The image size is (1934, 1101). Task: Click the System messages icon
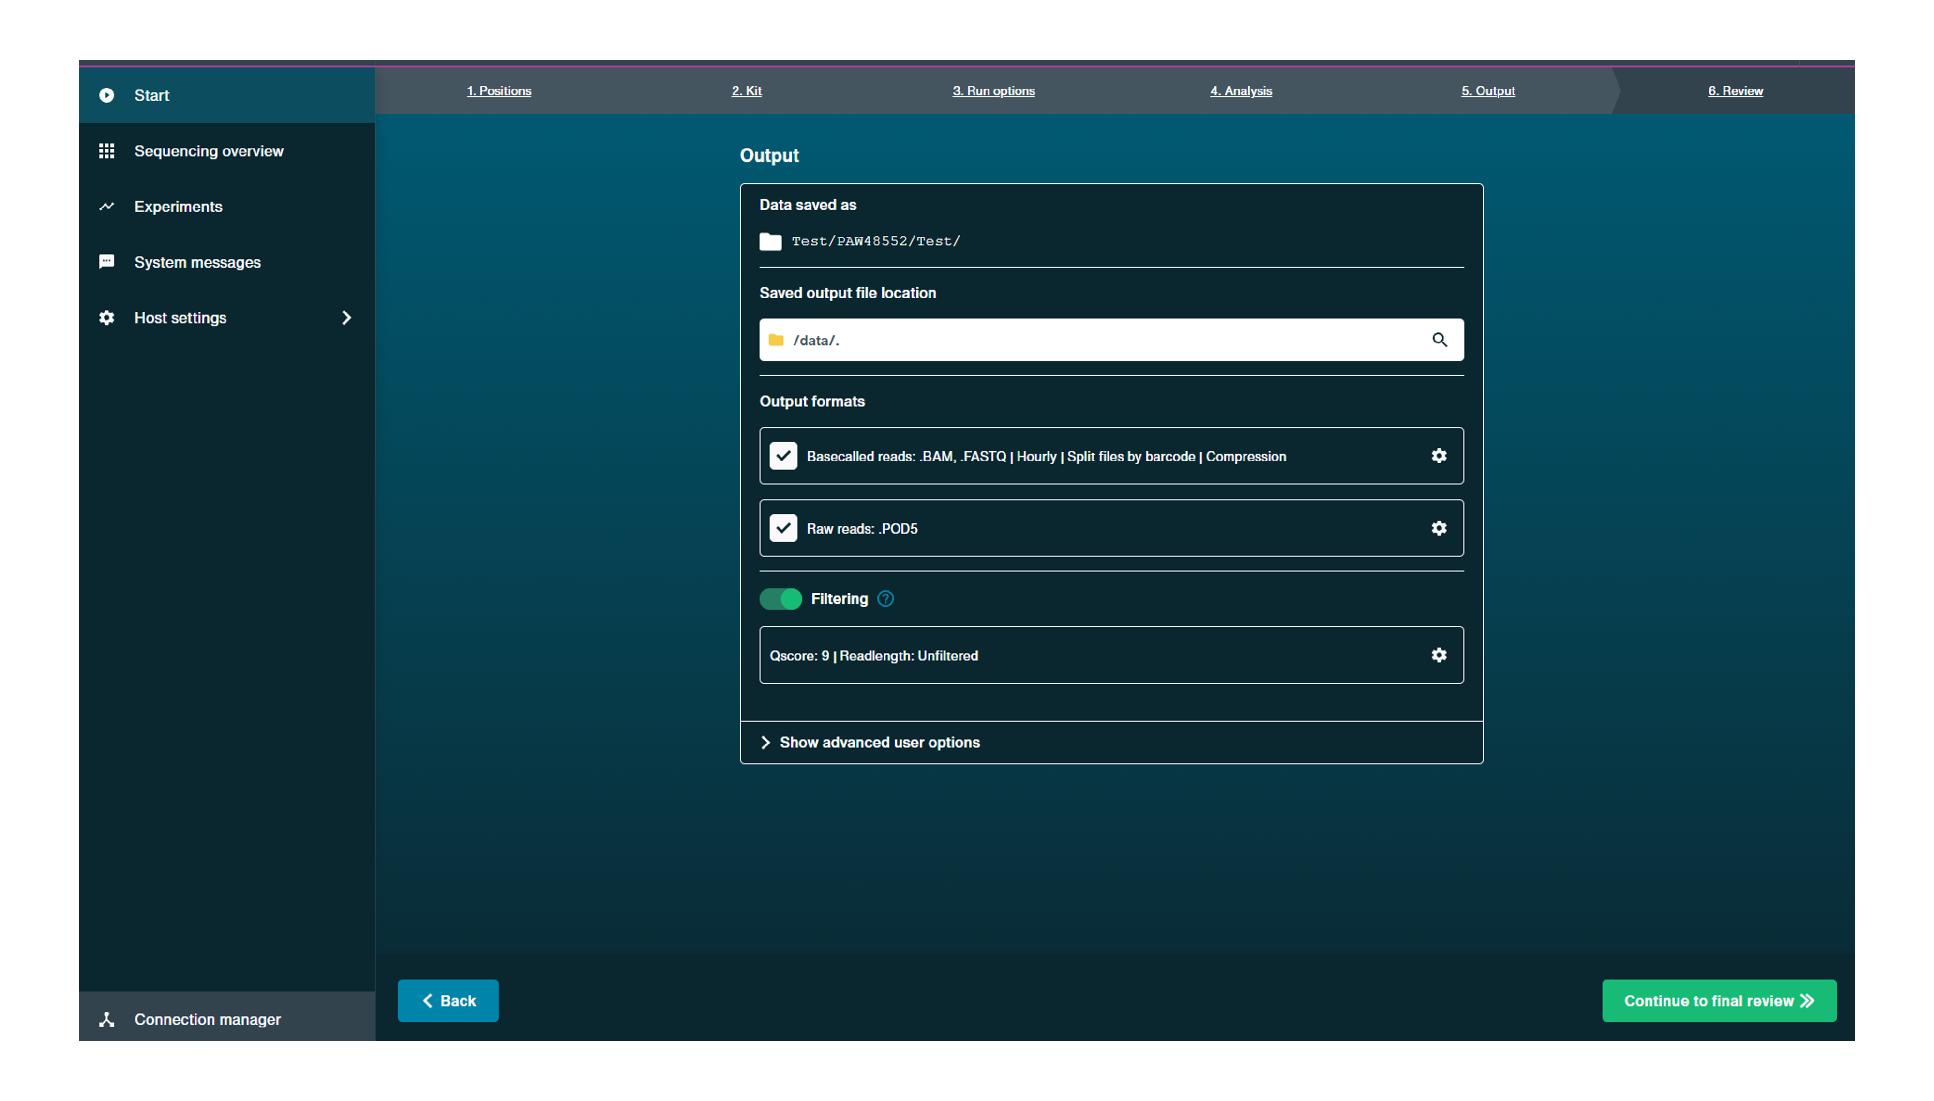tap(107, 262)
